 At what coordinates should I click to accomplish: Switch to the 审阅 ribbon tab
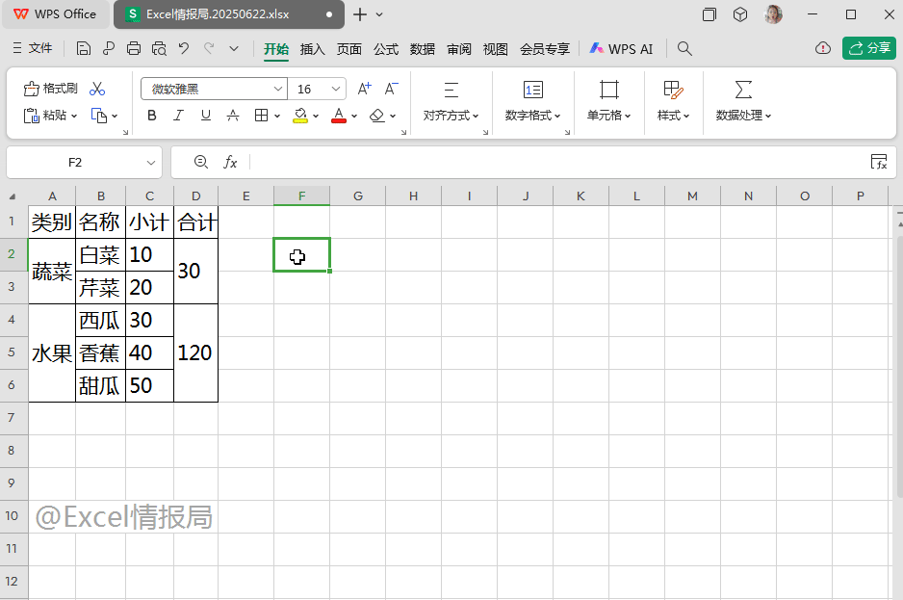(459, 49)
